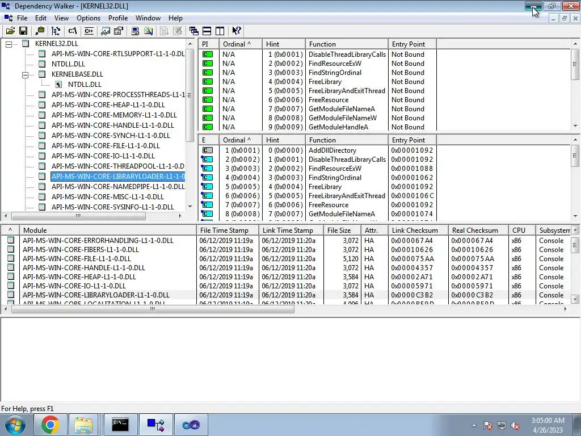Open the Options menu
Screen dimensions: 581x436
pyautogui.click(x=89, y=18)
